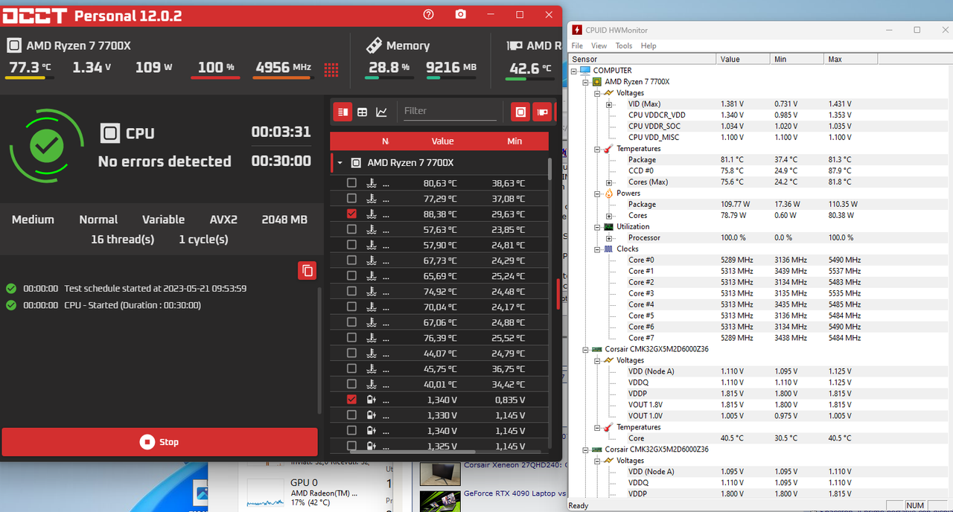Collapse first Corsair memory node in HWMonitor
Viewport: 953px width, 512px height.
pos(586,349)
